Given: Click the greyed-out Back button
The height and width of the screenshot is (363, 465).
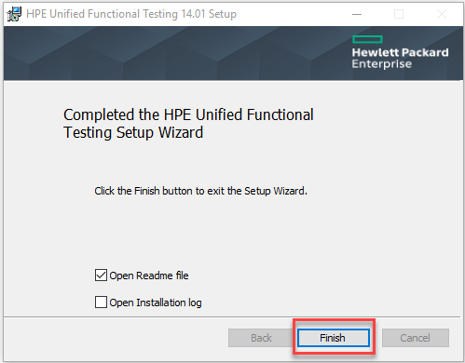Looking at the screenshot, I should coord(261,338).
